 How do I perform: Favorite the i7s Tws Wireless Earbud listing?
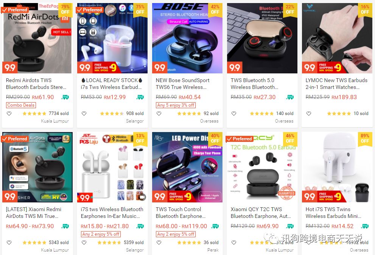[x=84, y=114]
